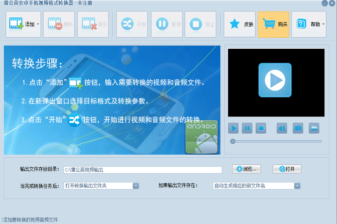Play the preview with the small play button
Image resolution: width=337 pixels, height=224 pixels.
[233, 128]
